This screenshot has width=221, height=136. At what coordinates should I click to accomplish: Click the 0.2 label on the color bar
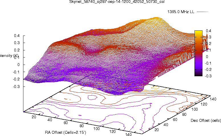[208, 44]
